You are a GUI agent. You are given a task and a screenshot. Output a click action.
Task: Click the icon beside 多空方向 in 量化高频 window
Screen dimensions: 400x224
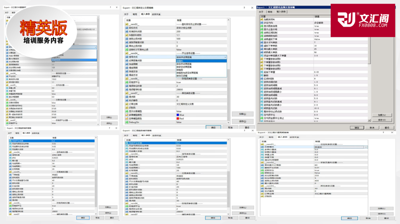tap(262, 23)
